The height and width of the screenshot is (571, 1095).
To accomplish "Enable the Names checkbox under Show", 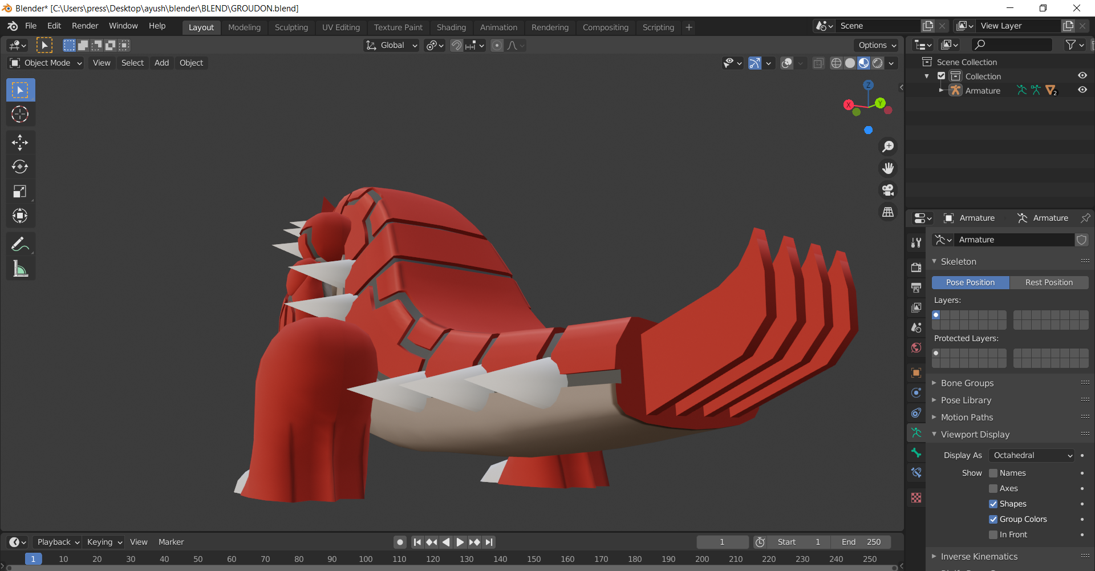I will click(995, 473).
